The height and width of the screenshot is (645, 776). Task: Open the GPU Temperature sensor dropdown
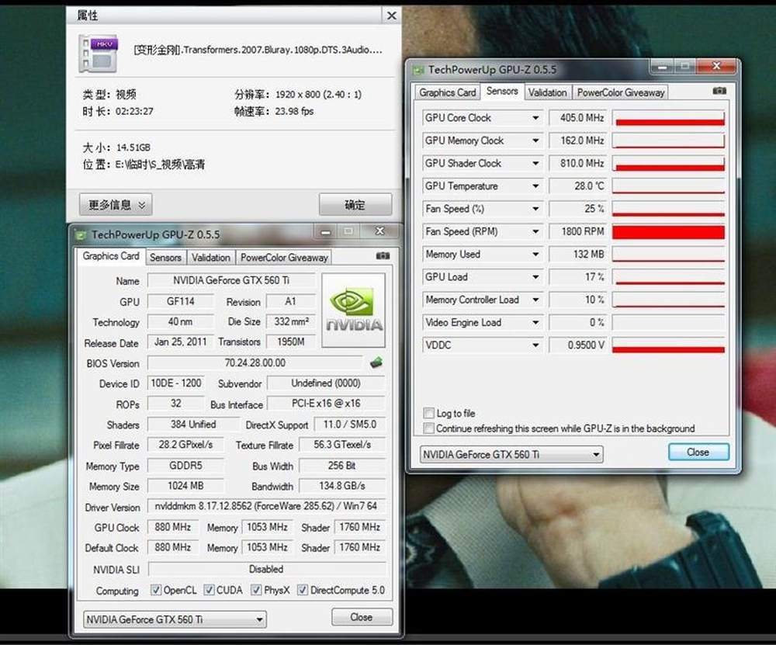535,186
